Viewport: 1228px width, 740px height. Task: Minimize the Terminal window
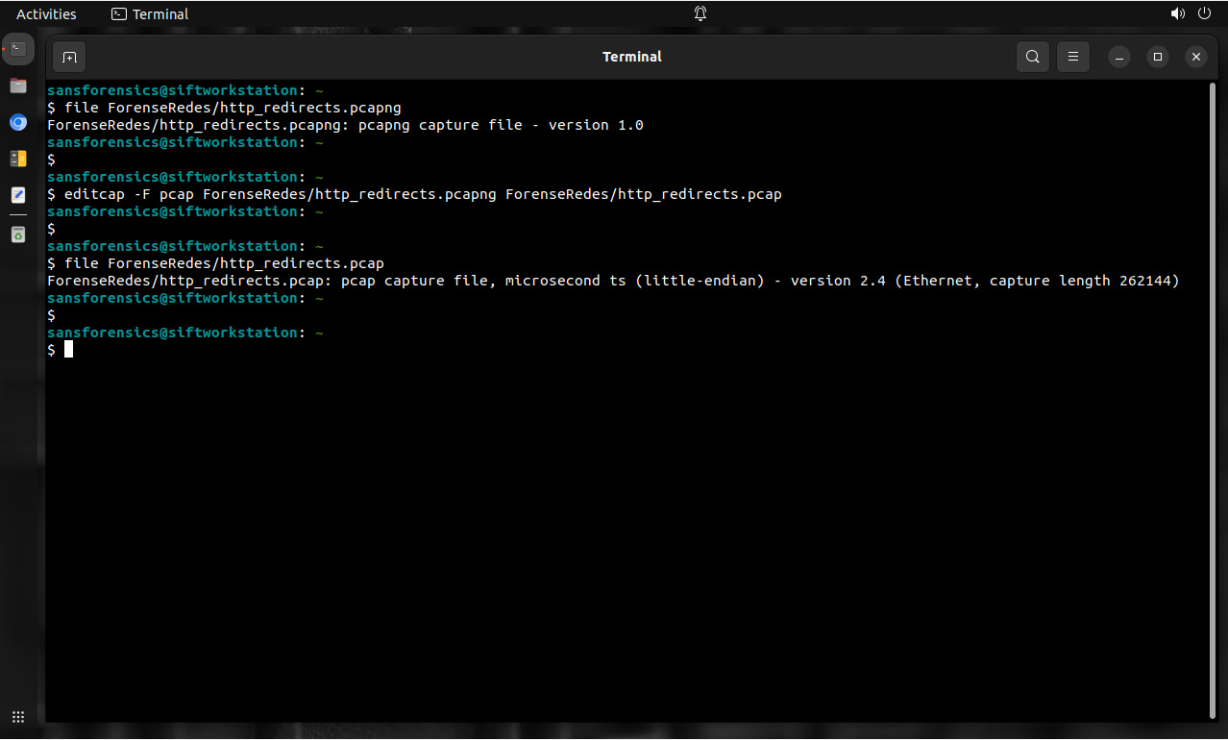tap(1118, 56)
